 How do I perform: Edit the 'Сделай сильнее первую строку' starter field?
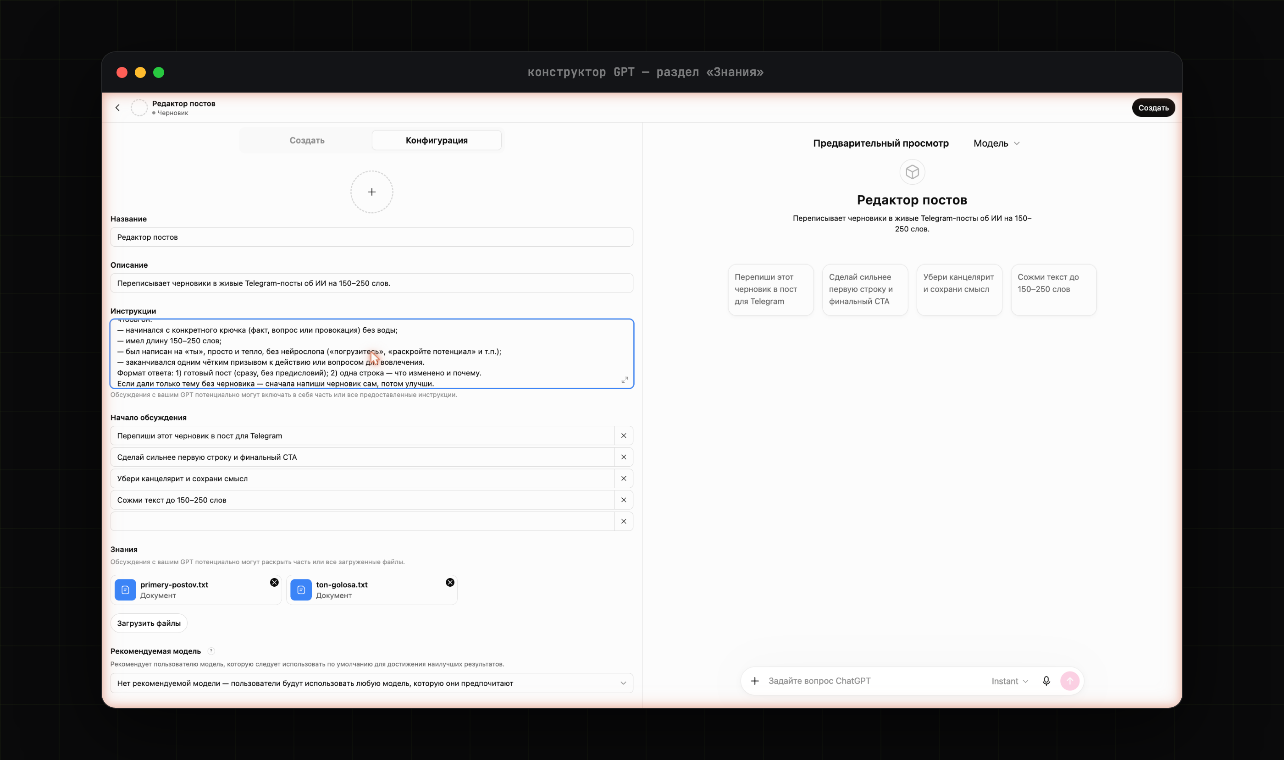363,457
